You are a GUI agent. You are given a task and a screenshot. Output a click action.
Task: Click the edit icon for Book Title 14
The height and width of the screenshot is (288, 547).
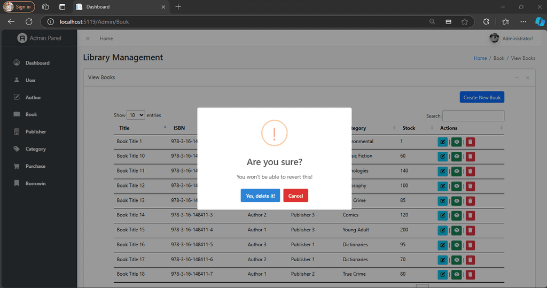[442, 215]
